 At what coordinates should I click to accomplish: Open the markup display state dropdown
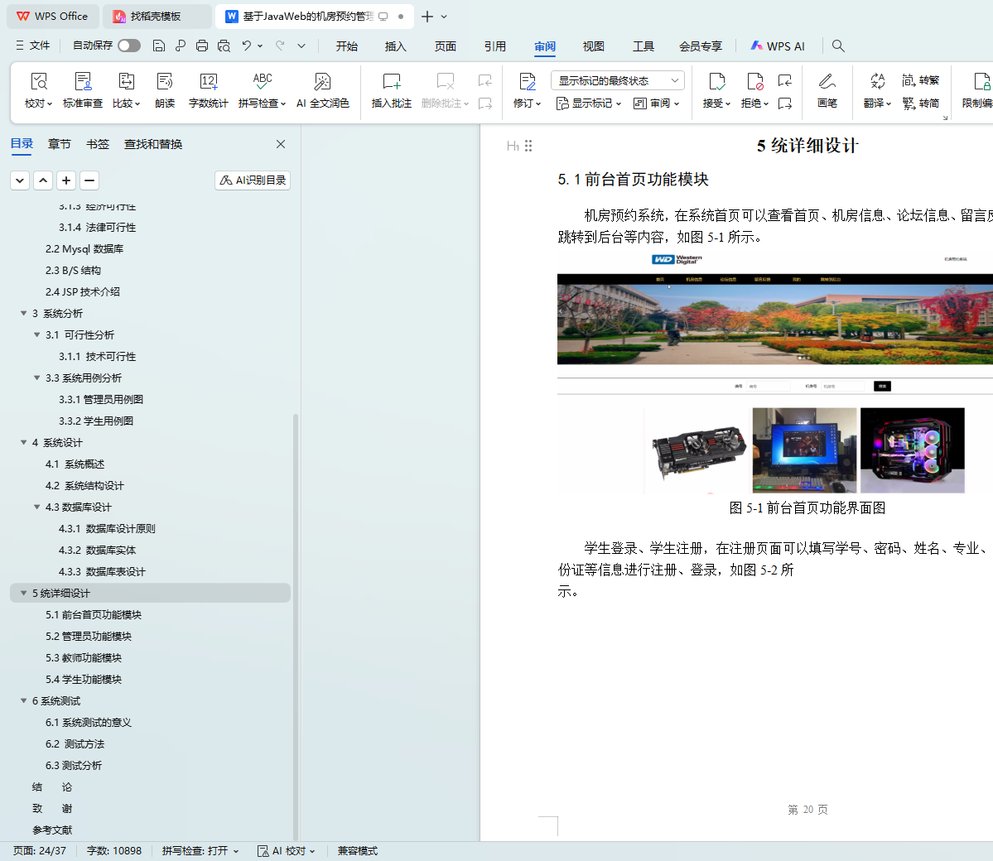pyautogui.click(x=617, y=80)
